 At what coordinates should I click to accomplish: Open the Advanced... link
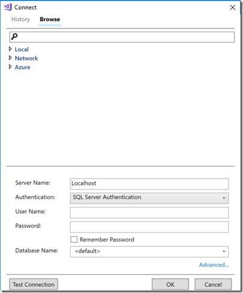click(214, 265)
